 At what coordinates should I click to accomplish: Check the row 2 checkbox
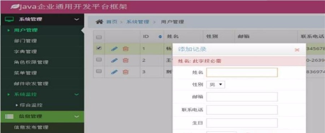click(x=99, y=60)
